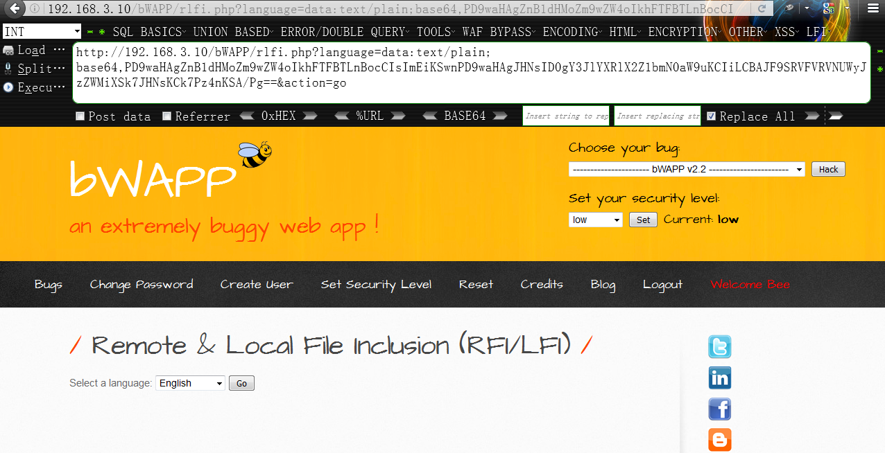The width and height of the screenshot is (885, 453).
Task: Click the toolbar eye-like extension icon
Action: tap(789, 8)
